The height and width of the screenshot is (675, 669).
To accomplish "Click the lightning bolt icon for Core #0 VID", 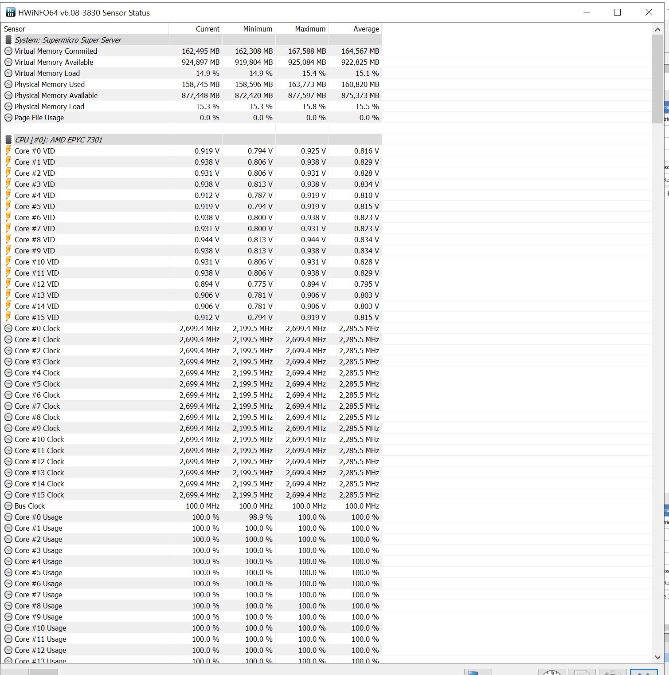I will coord(8,150).
